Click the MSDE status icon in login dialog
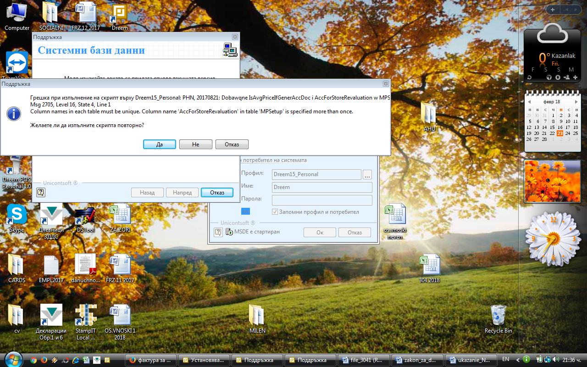Viewport: 587px width, 367px height. [229, 232]
